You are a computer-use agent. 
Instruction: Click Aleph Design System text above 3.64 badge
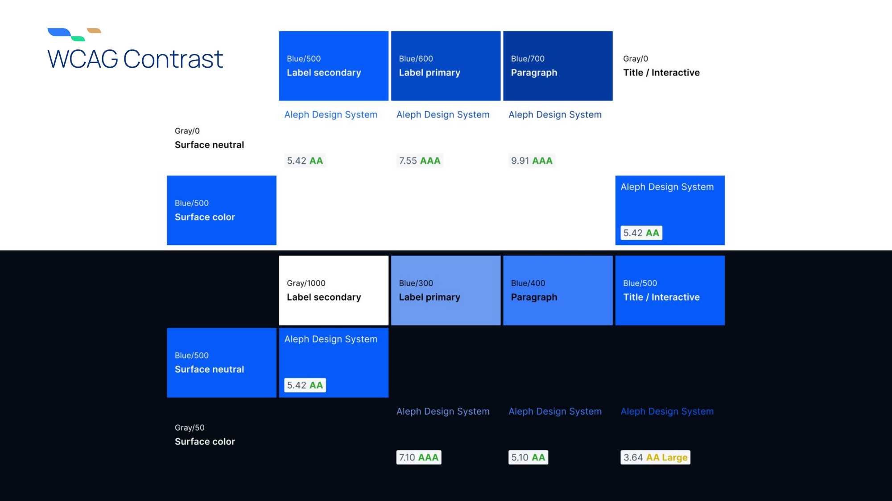tap(667, 411)
